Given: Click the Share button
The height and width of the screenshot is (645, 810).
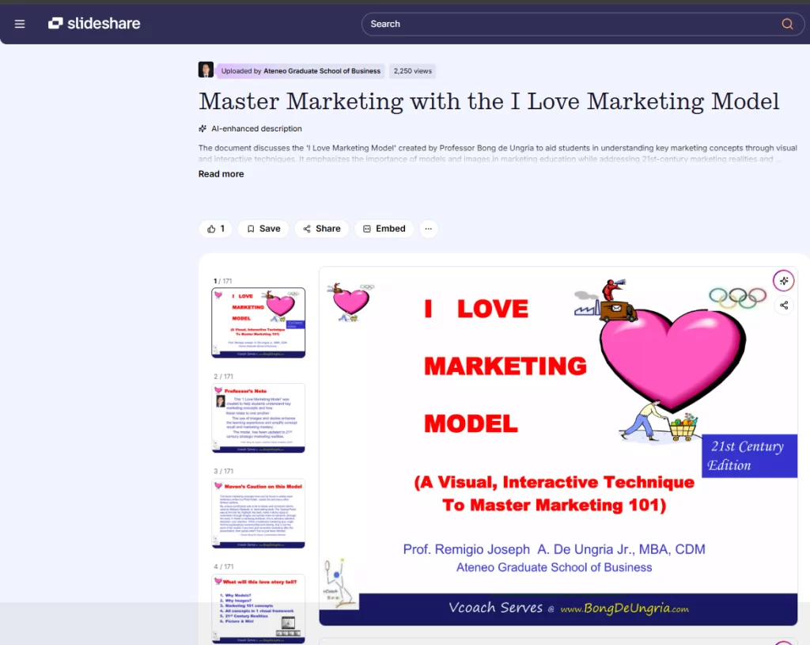Looking at the screenshot, I should pos(321,229).
